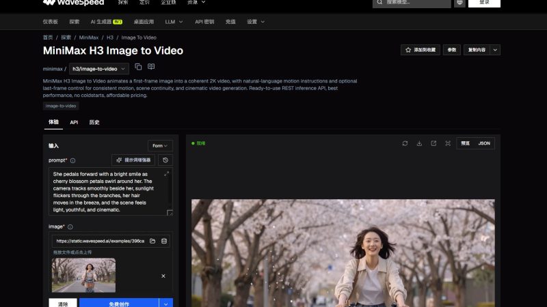Open the file browse folder icon
This screenshot has width=547, height=307.
pos(152,241)
